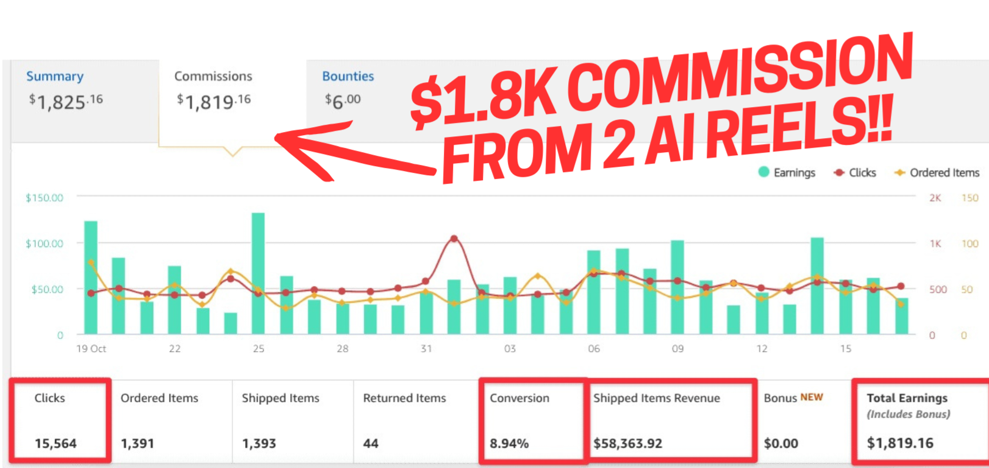Click the Total Earnings value $1,819.16

pyautogui.click(x=900, y=443)
